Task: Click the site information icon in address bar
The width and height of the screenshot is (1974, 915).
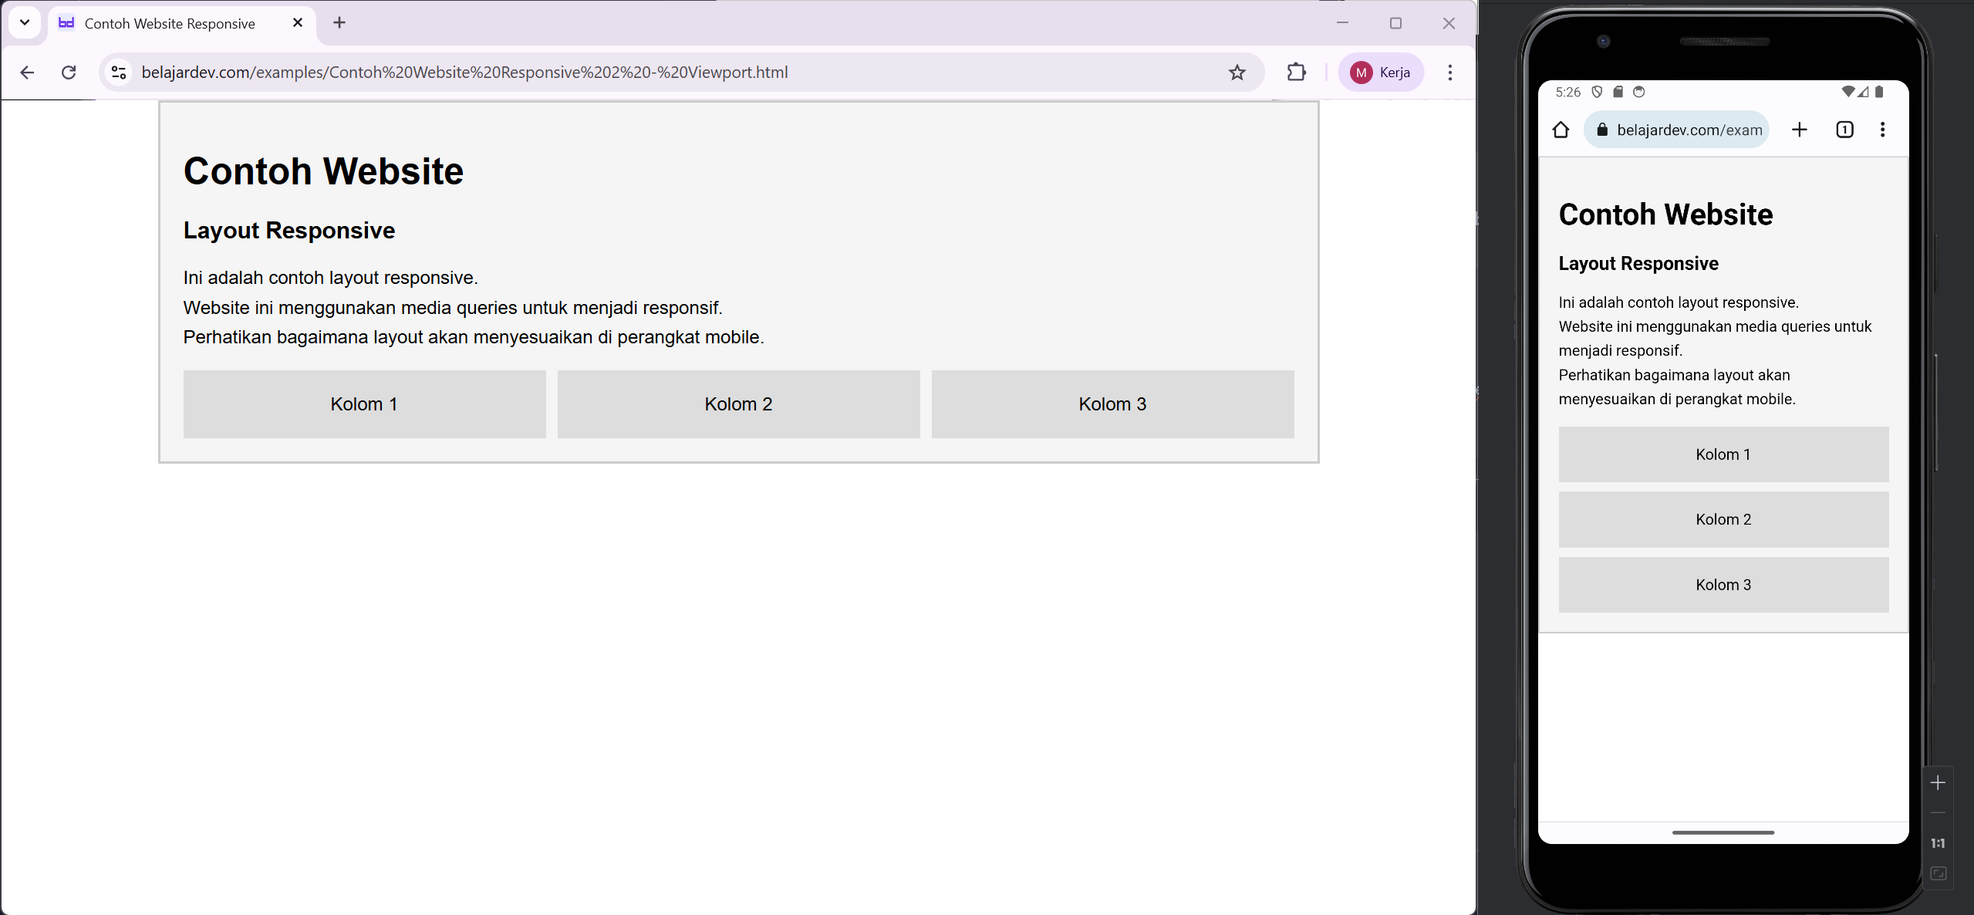Action: [x=118, y=72]
